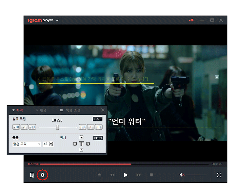Click the font size stepper arrows
This screenshot has width=236, height=191.
pos(51,144)
